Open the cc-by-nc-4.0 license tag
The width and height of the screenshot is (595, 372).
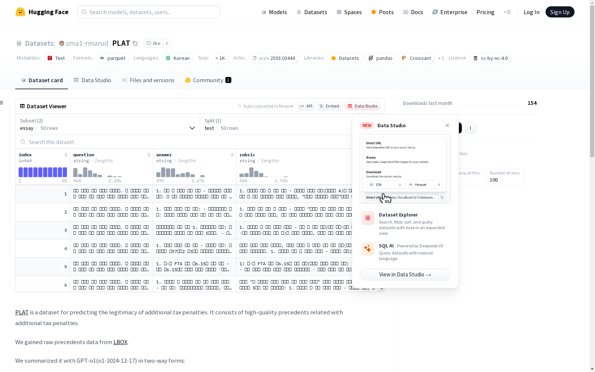pos(491,58)
